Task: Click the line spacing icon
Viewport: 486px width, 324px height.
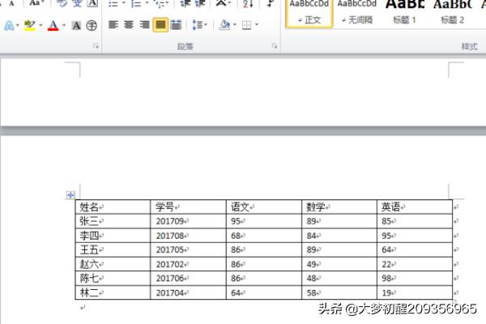Action: coord(197,24)
